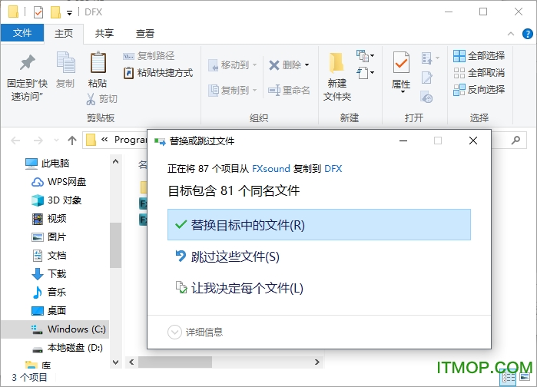Click the address bar path field
The height and width of the screenshot is (387, 537).
(115, 140)
